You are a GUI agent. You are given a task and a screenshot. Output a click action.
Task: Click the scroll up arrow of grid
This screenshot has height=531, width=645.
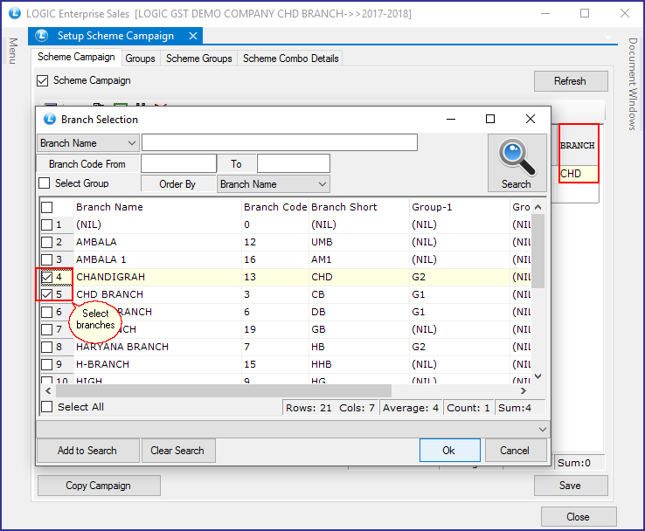(x=537, y=207)
